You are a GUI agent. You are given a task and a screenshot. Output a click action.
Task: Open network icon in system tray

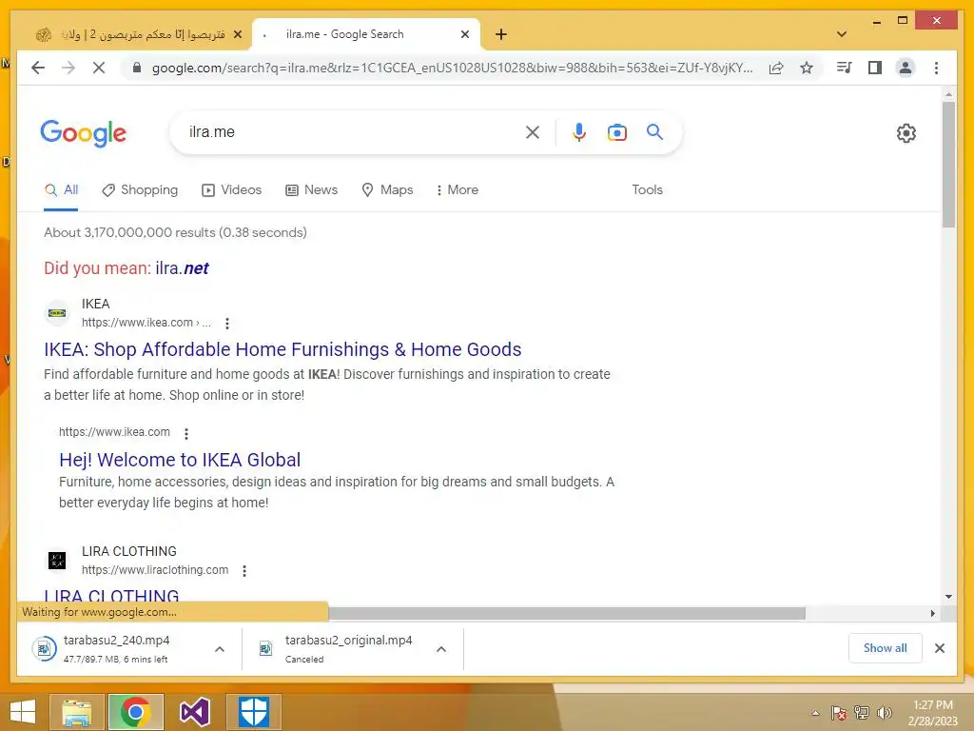point(862,713)
